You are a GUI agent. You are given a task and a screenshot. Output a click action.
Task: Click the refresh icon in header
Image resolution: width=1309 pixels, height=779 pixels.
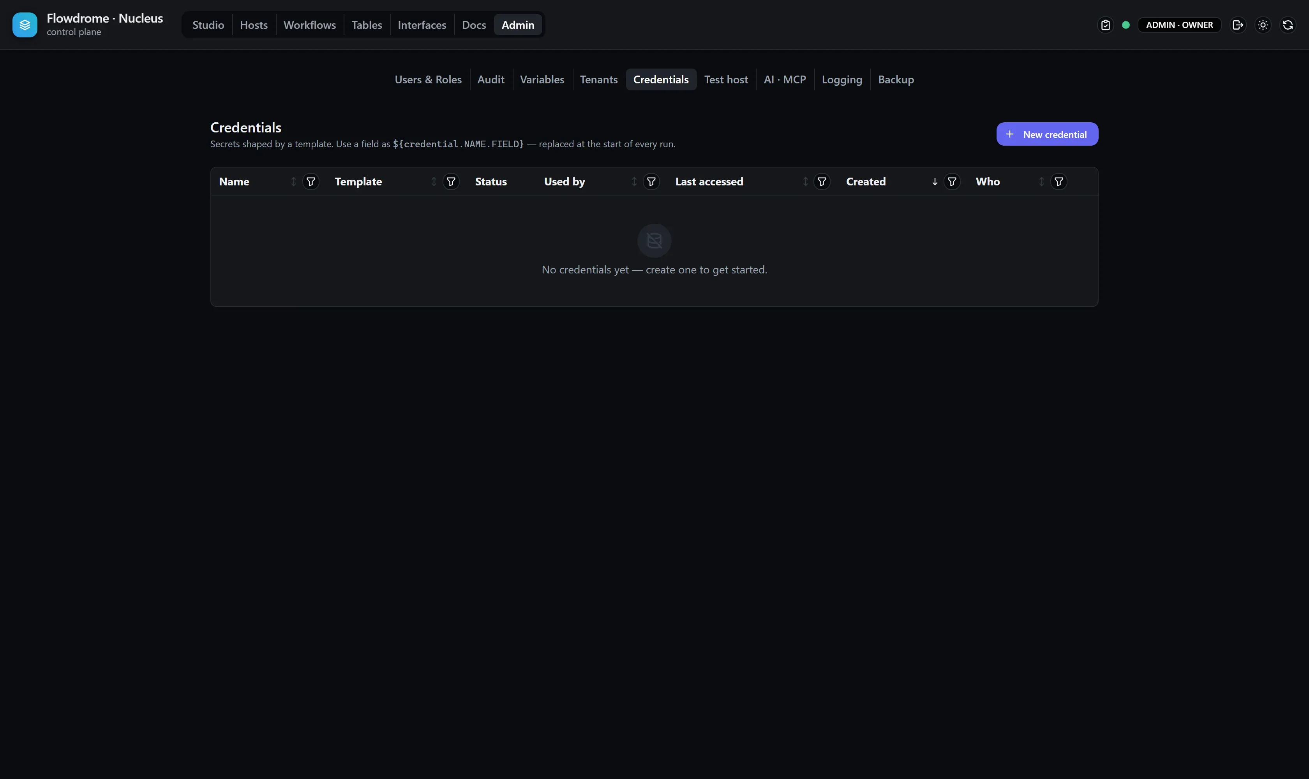(x=1288, y=25)
